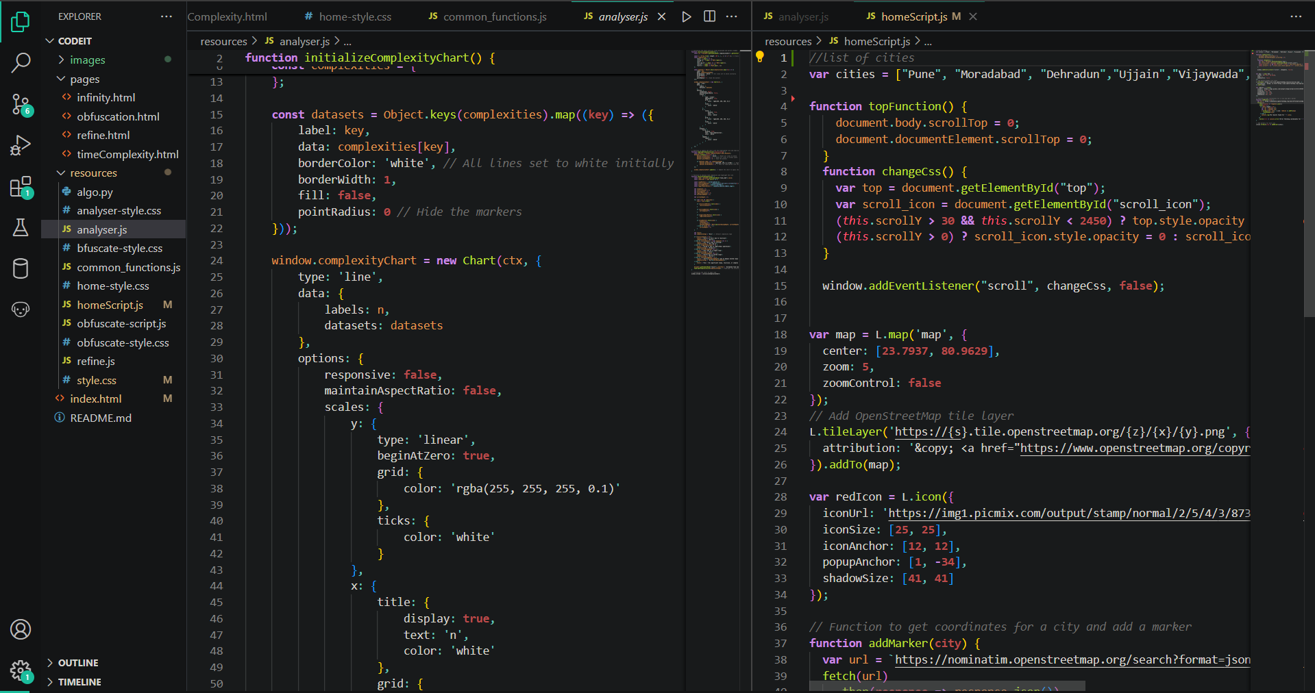Viewport: 1315px width, 693px height.
Task: Open the Manage settings gear icon
Action: (21, 670)
